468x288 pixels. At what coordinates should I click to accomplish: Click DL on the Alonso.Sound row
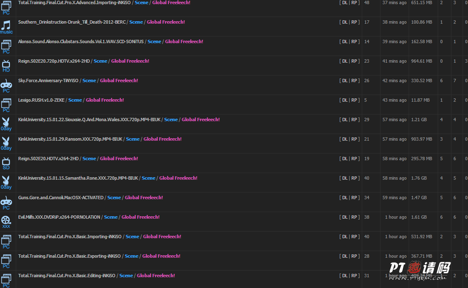pos(345,41)
